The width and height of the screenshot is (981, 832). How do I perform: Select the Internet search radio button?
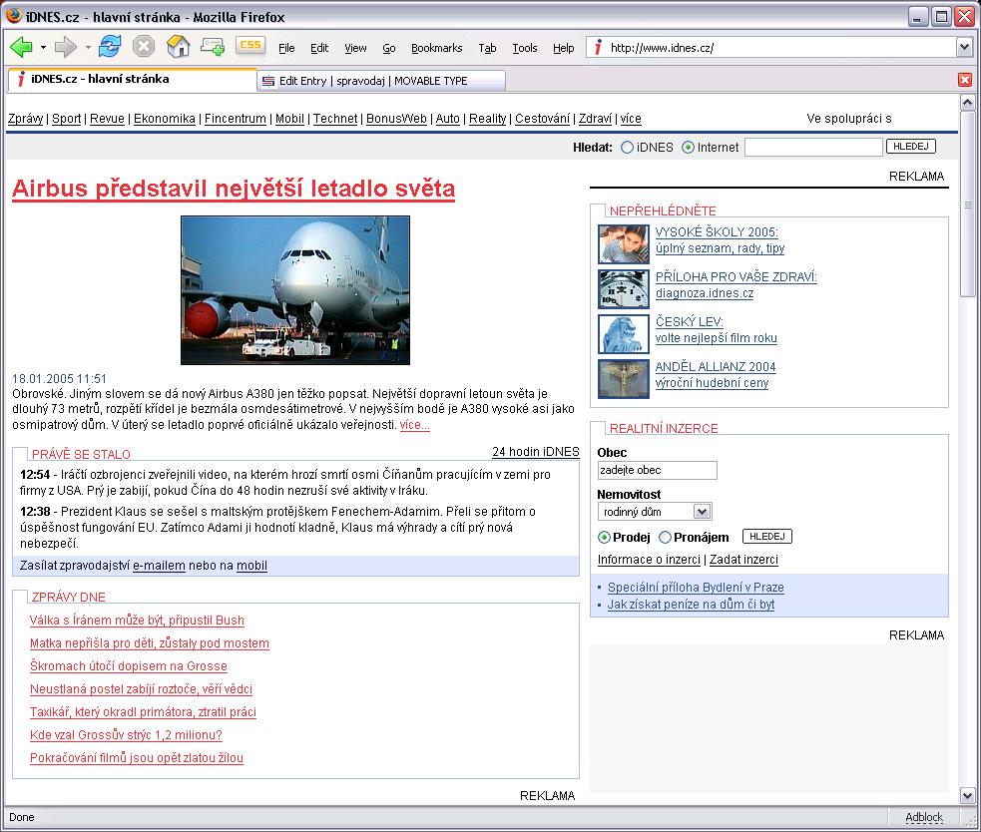688,148
